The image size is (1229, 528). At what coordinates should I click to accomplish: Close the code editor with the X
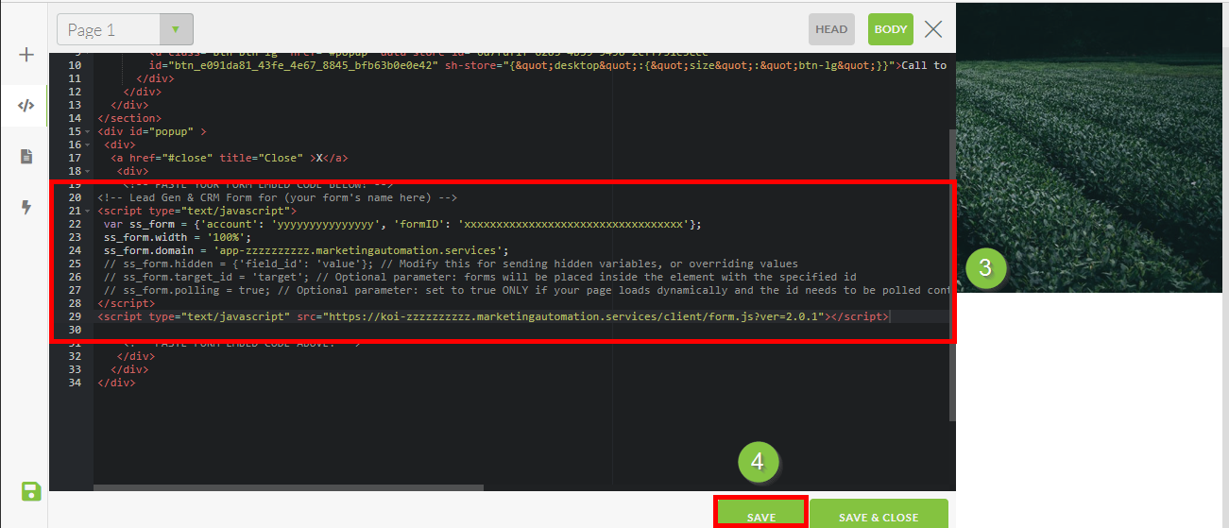click(x=933, y=29)
